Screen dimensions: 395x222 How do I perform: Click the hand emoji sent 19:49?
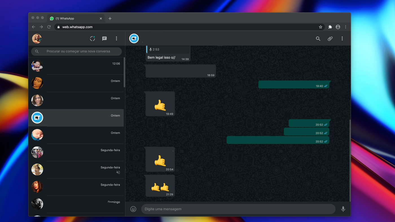160,106
